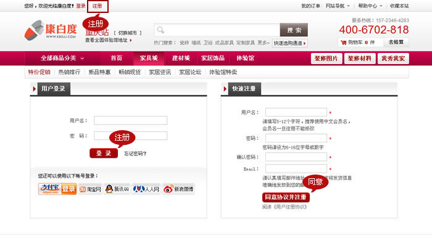Focus the registration Email field

coord(296,168)
